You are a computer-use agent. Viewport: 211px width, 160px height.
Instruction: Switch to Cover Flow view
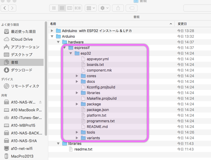point(78,8)
